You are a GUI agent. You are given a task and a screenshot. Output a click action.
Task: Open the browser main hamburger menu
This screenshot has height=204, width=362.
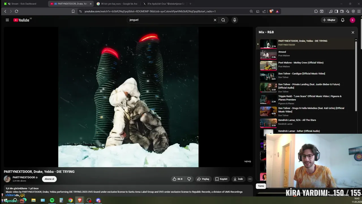[359, 11]
